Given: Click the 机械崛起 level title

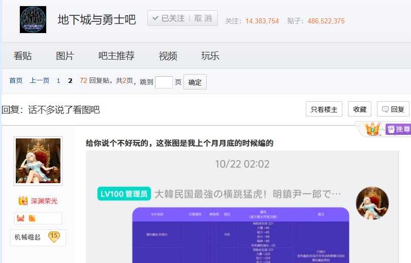Looking at the screenshot, I should 27,237.
